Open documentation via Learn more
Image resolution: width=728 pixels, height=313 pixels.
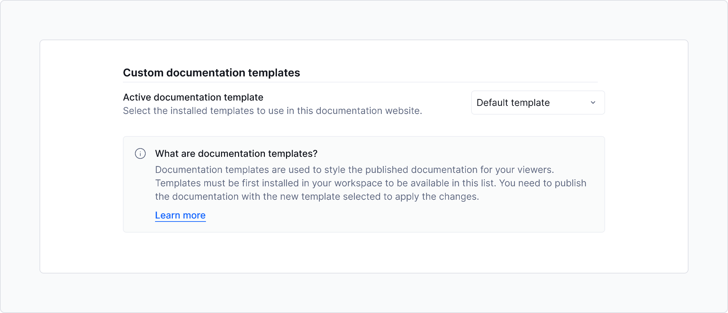tap(180, 215)
